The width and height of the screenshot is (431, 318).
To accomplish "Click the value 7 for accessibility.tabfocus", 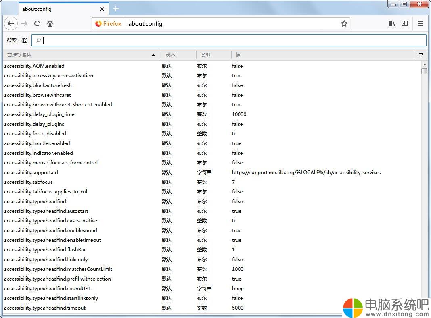I will coord(233,182).
